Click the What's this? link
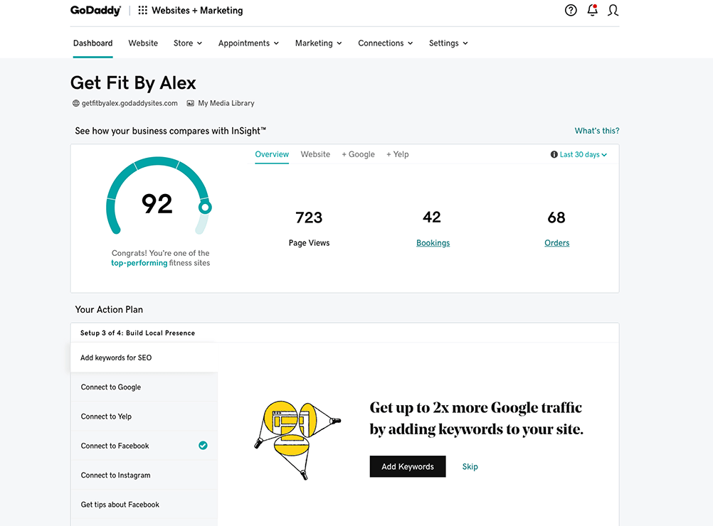713x526 pixels. (597, 131)
